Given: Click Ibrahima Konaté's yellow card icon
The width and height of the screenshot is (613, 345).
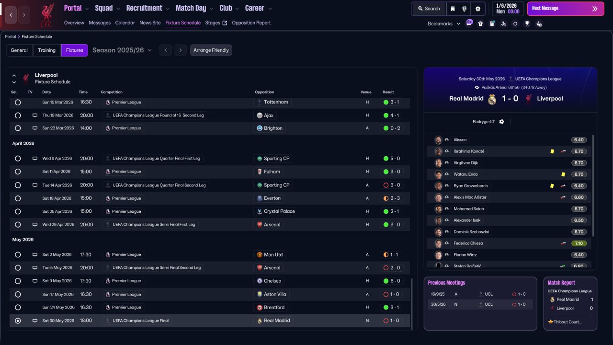Looking at the screenshot, I should click(552, 151).
